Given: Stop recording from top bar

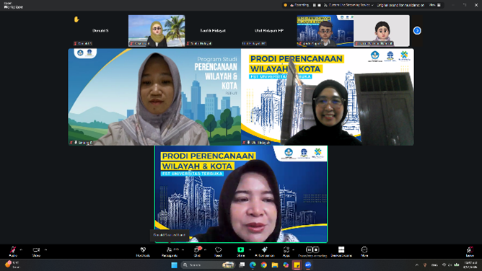Looking at the screenshot, I should [x=320, y=5].
